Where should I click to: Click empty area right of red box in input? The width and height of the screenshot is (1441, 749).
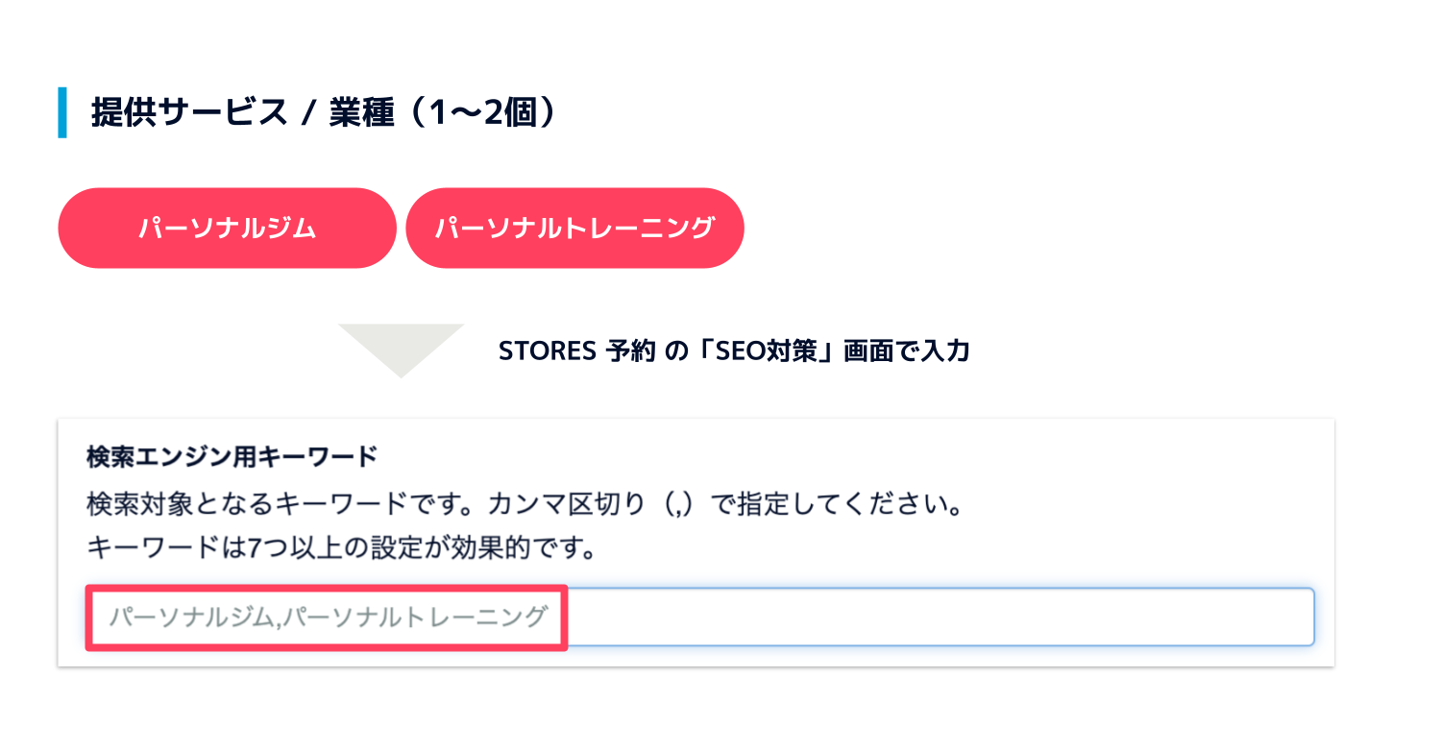940,616
